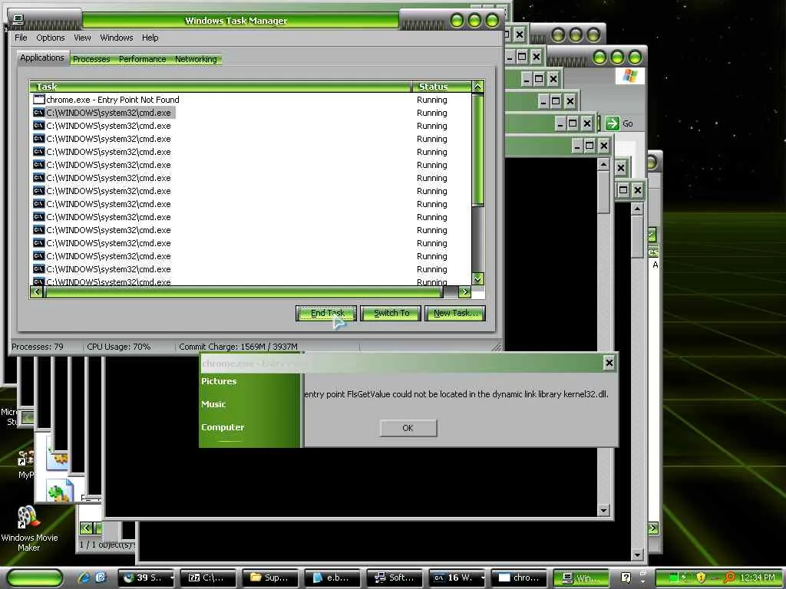Viewport: 786px width, 589px height.
Task: Click the orange magnifier tray icon
Action: tap(729, 577)
